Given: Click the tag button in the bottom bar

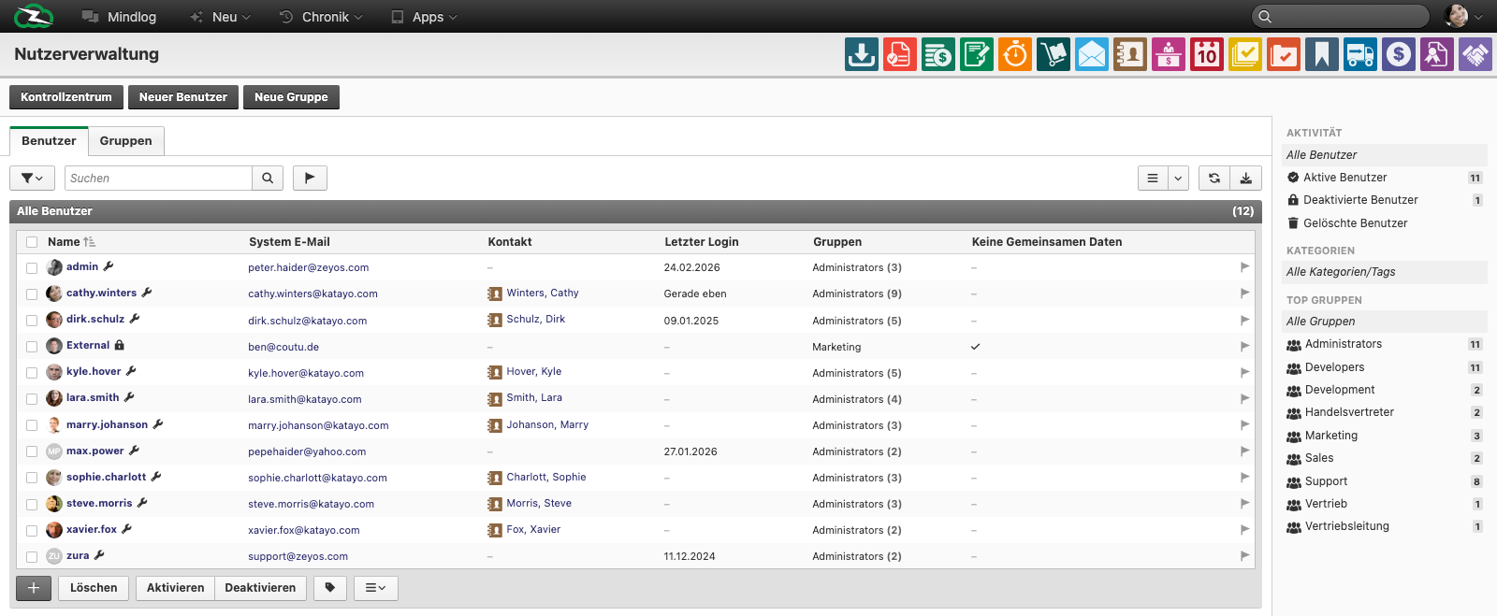Looking at the screenshot, I should coord(330,588).
